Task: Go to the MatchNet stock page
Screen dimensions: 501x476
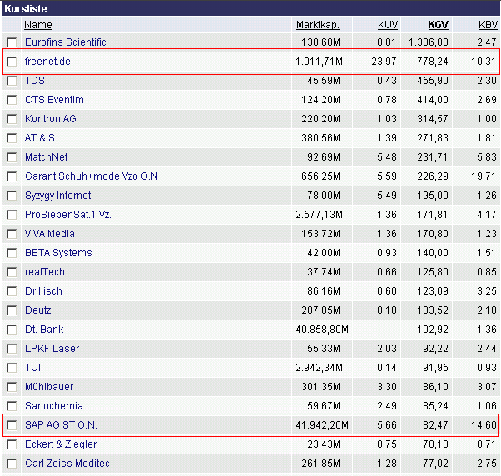Action: [x=46, y=157]
